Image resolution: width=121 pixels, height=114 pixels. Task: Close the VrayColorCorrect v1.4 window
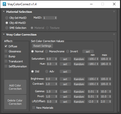[114, 4]
